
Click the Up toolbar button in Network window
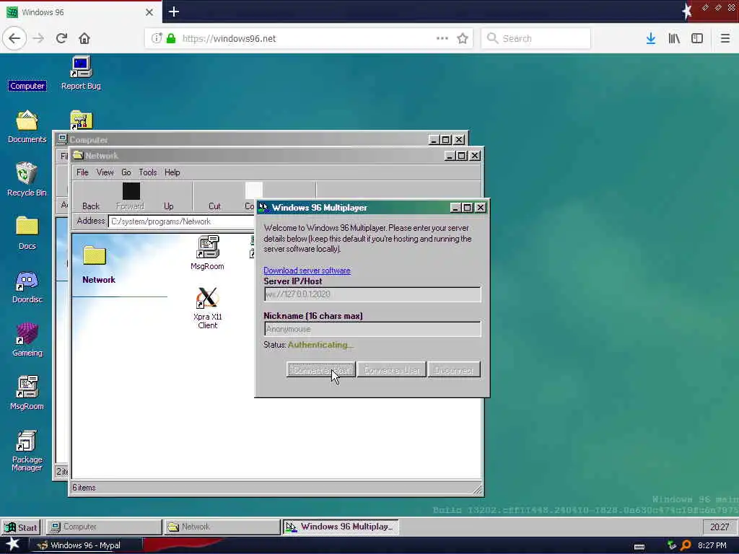click(169, 197)
